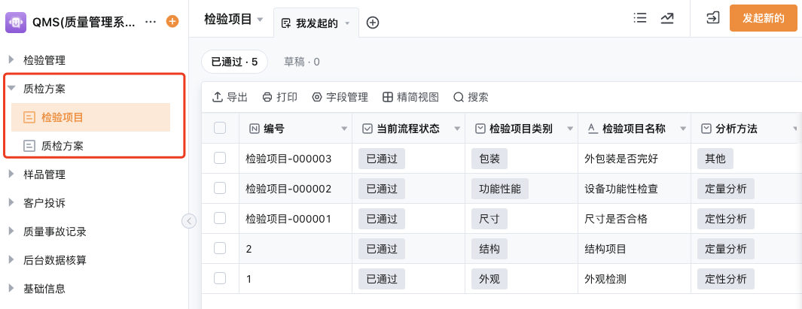Click the QMS app logo icon

pyautogui.click(x=16, y=22)
